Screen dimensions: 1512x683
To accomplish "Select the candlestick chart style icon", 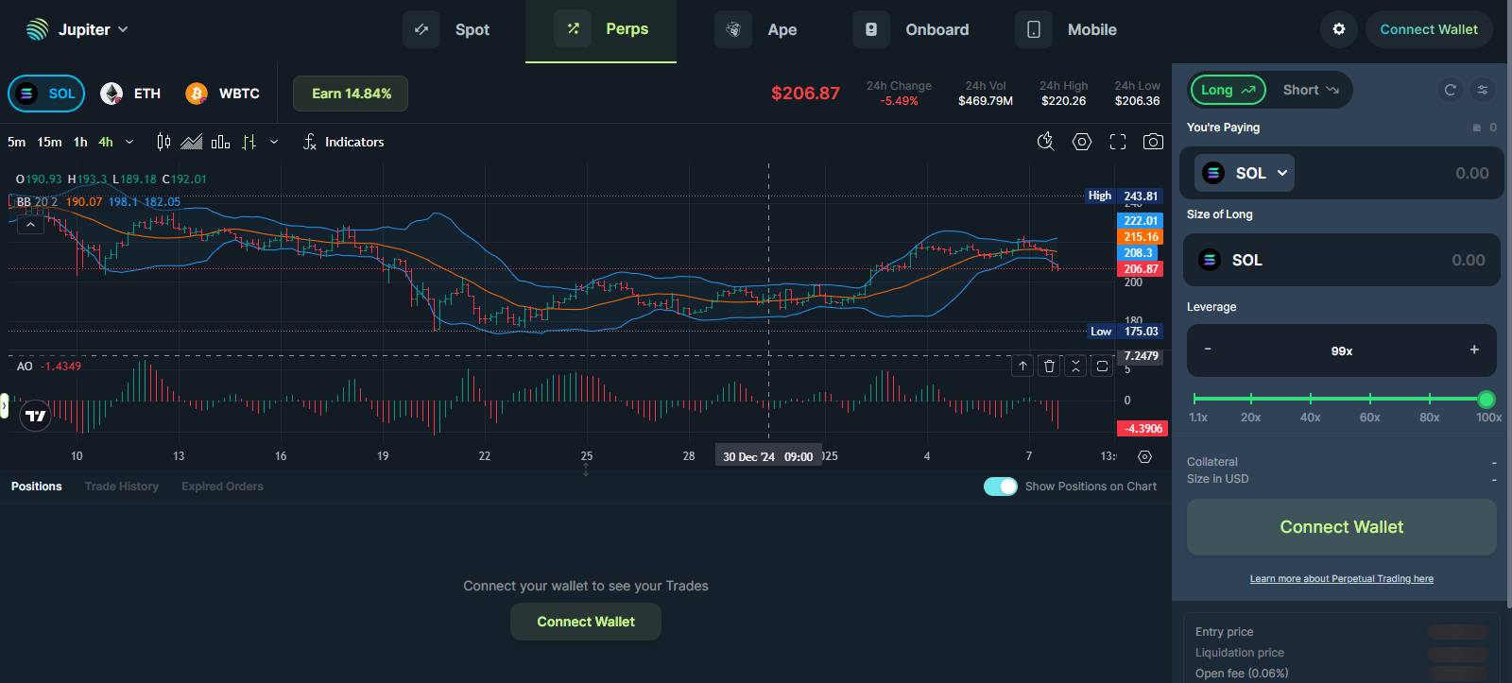I will (163, 142).
